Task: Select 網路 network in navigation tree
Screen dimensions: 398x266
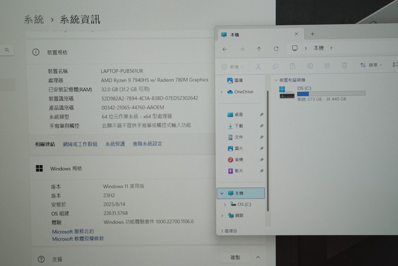Action: pyautogui.click(x=235, y=216)
